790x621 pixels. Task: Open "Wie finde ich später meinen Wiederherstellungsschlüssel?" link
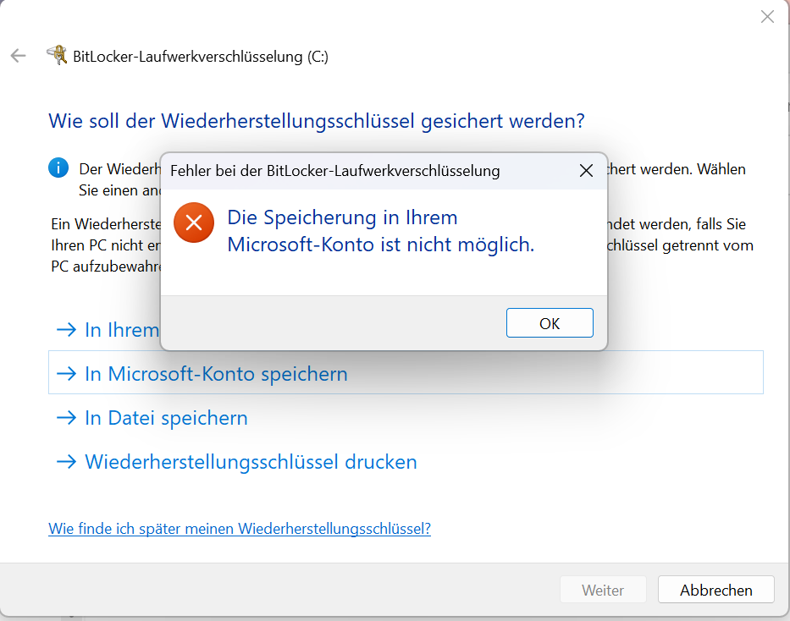[240, 529]
